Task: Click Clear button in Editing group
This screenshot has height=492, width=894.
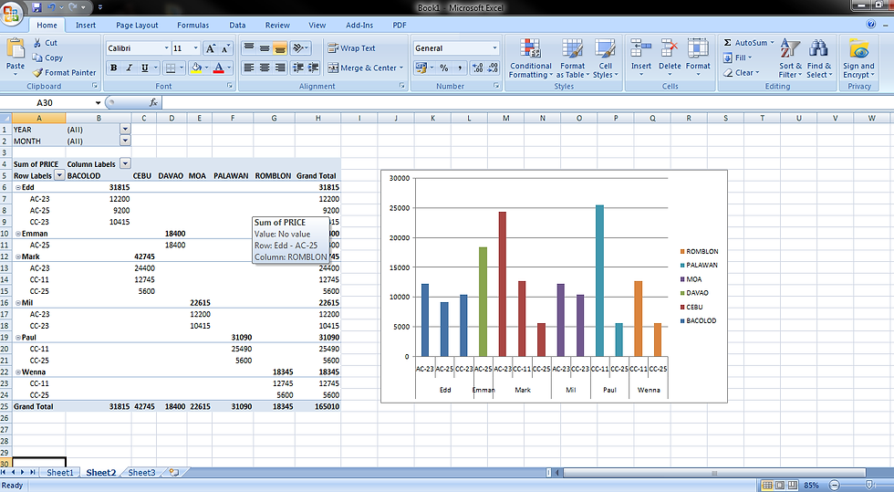Action: click(741, 72)
